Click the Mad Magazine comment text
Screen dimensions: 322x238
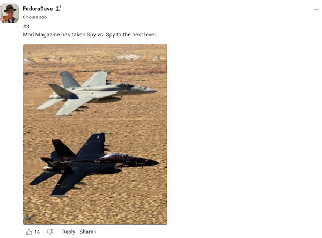(90, 35)
